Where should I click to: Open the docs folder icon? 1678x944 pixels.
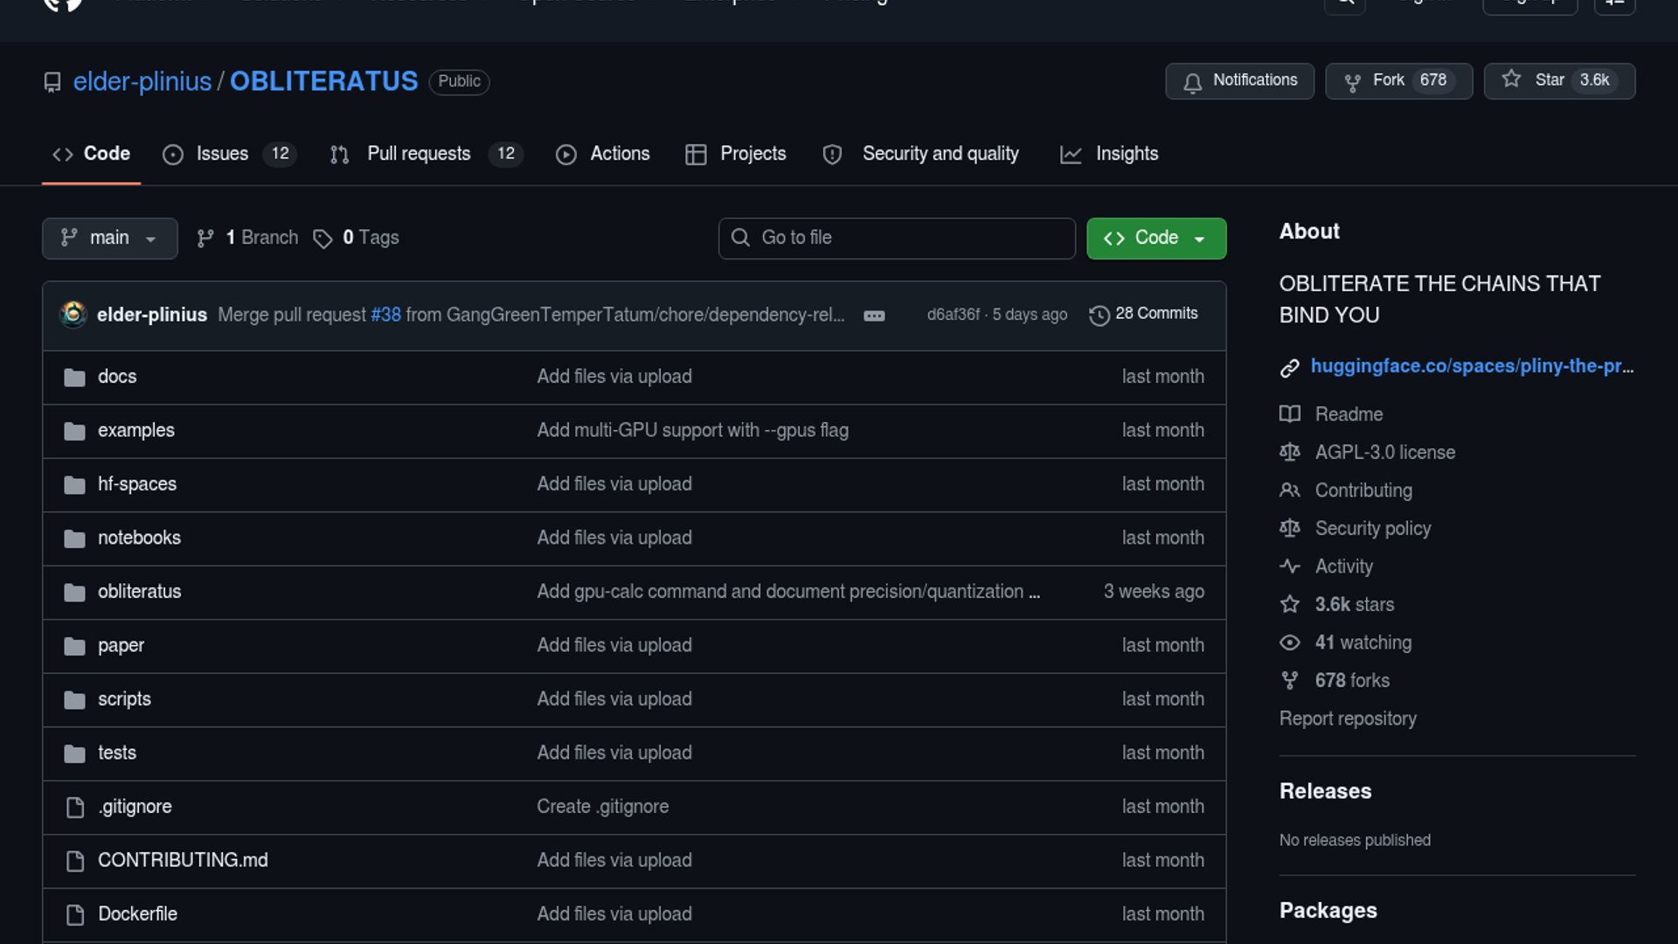tap(74, 377)
